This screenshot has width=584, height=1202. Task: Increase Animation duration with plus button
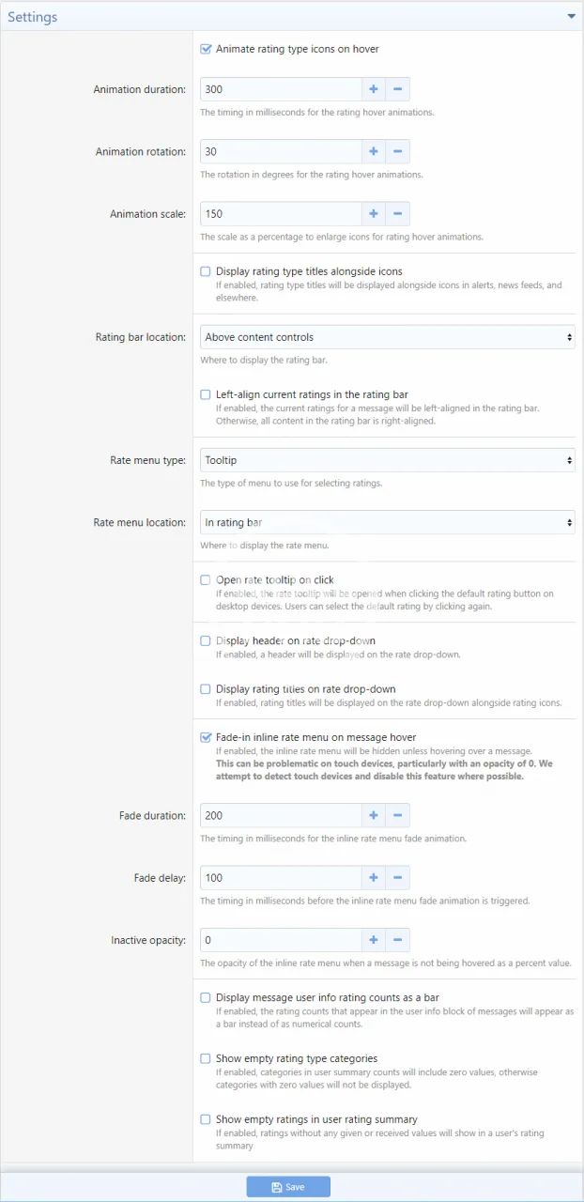click(374, 89)
